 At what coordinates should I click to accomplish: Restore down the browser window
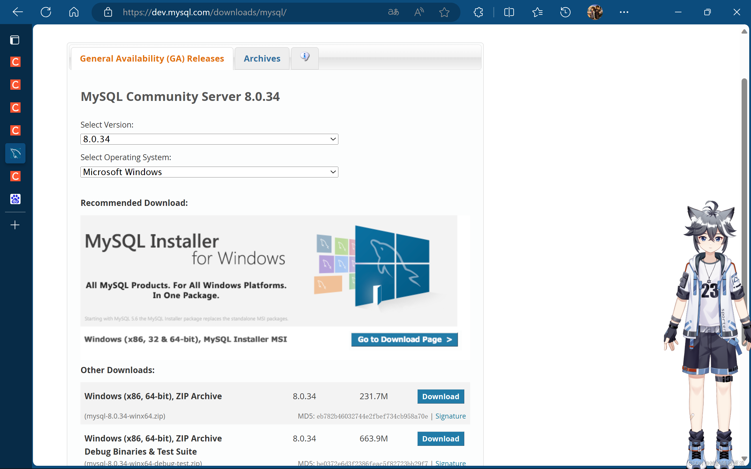coord(707,12)
